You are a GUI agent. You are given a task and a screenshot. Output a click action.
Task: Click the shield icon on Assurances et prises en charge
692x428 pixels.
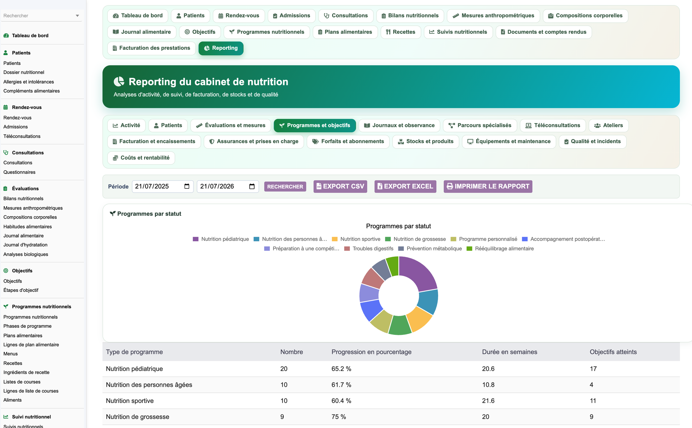pos(212,141)
